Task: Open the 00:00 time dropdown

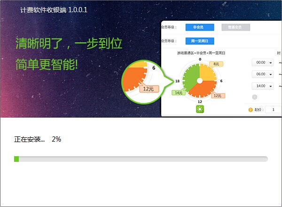Action: 263,63
